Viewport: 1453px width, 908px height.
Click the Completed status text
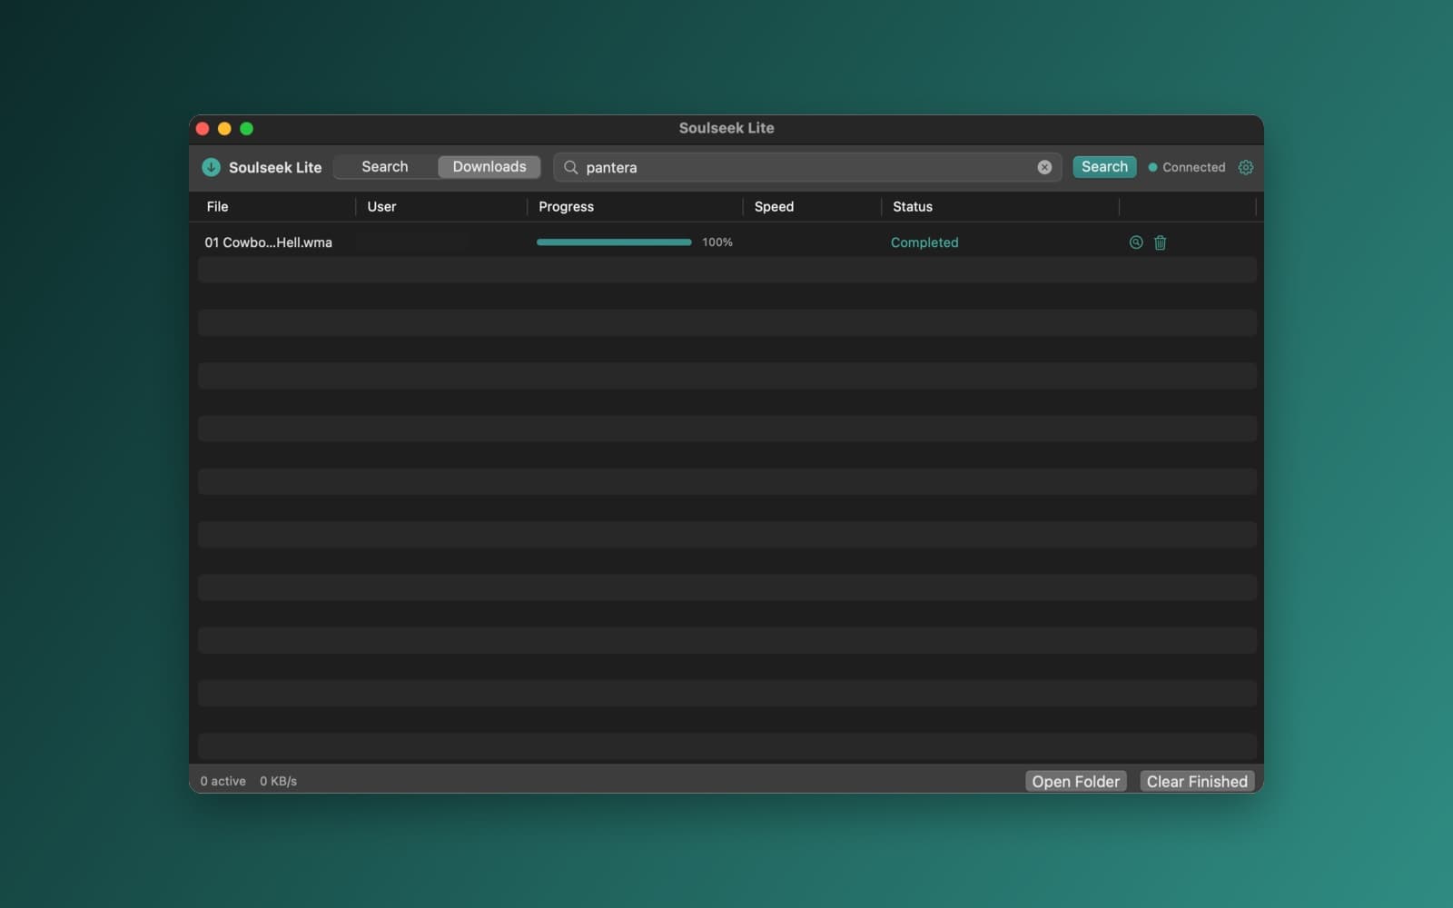pyautogui.click(x=924, y=242)
